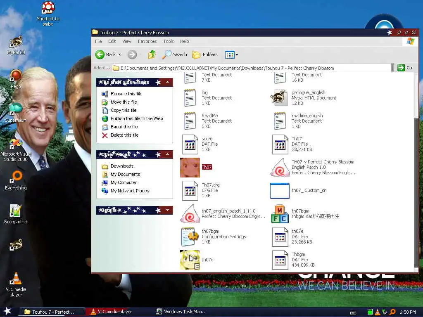Image resolution: width=423 pixels, height=317 pixels.
Task: Toggle the Folders pane button
Action: pos(205,54)
